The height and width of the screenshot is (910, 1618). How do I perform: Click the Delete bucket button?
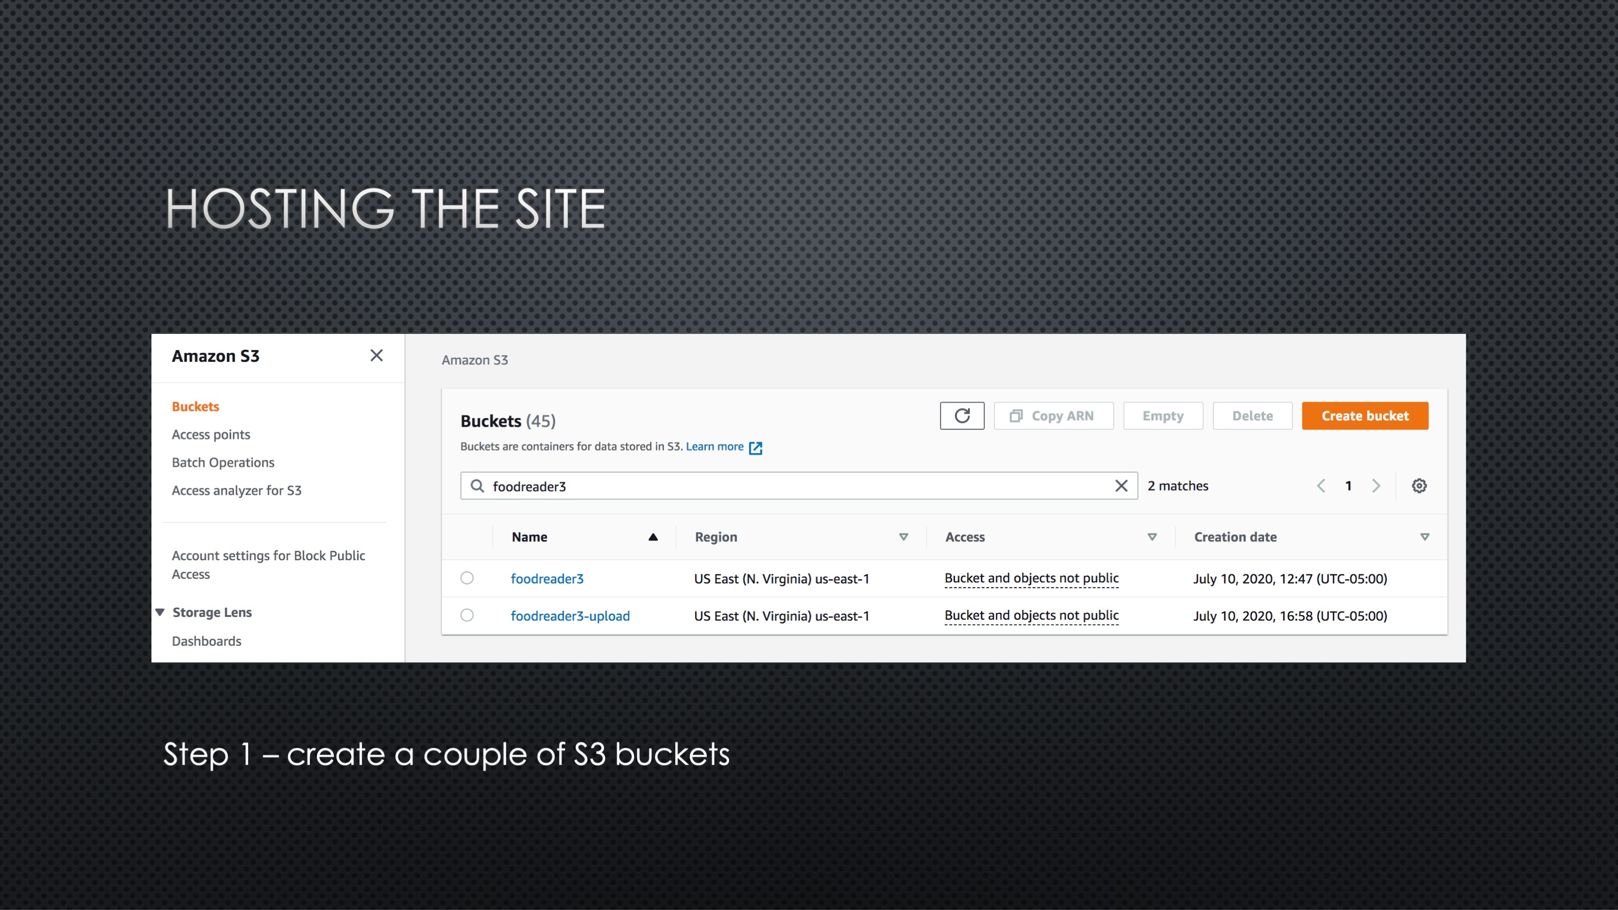[1252, 416]
